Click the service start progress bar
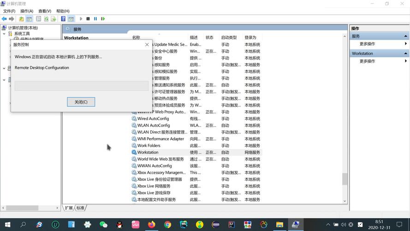This screenshot has width=410, height=231. (x=82, y=86)
